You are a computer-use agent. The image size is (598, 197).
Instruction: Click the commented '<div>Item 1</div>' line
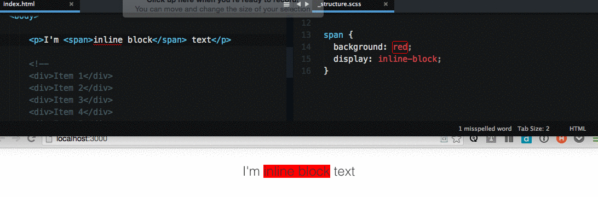pos(71,76)
